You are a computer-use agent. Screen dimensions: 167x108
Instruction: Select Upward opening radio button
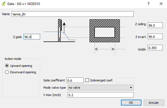pos(7,66)
